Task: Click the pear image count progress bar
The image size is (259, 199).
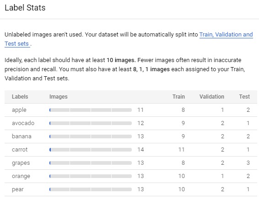Action: point(91,189)
